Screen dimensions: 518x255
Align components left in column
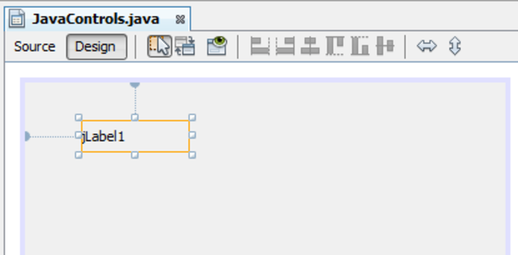pyautogui.click(x=260, y=46)
